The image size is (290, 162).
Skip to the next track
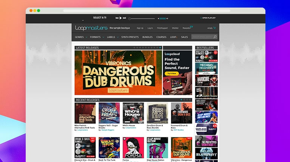pos(124,18)
